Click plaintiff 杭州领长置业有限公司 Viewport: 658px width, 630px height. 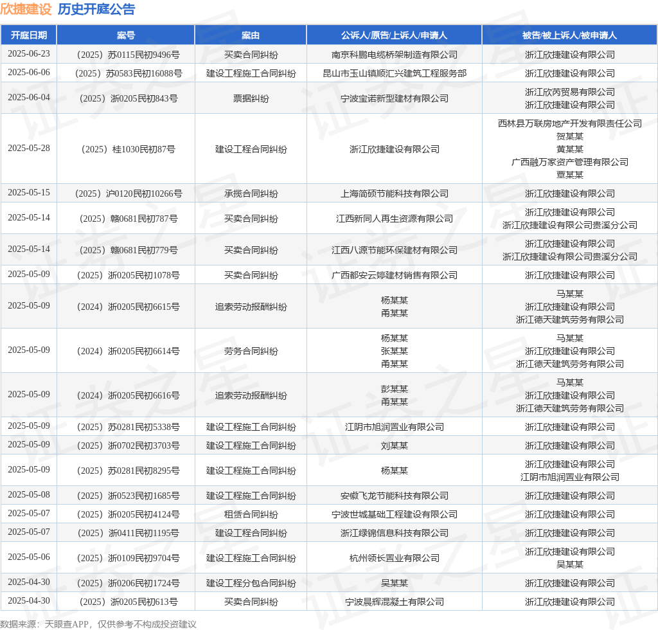(x=394, y=558)
